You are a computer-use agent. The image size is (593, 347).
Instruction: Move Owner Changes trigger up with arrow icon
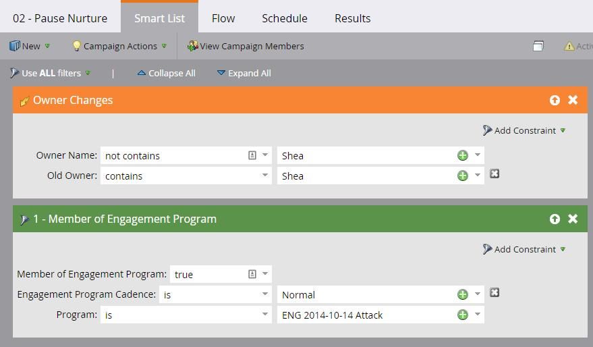pos(555,100)
